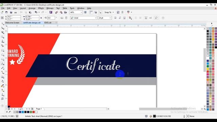The height and width of the screenshot is (122, 217).
Task: Open the zoom level 44% dropdown
Action: point(81,12)
